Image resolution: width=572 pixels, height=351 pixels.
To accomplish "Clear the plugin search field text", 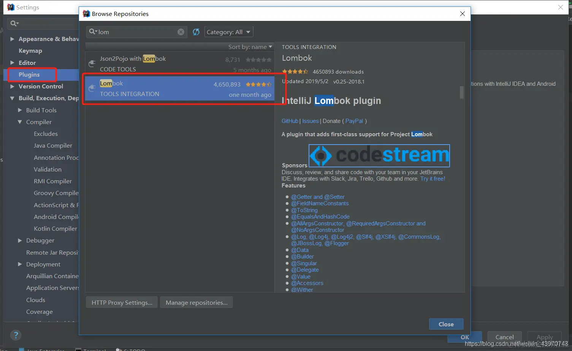I will pos(181,32).
